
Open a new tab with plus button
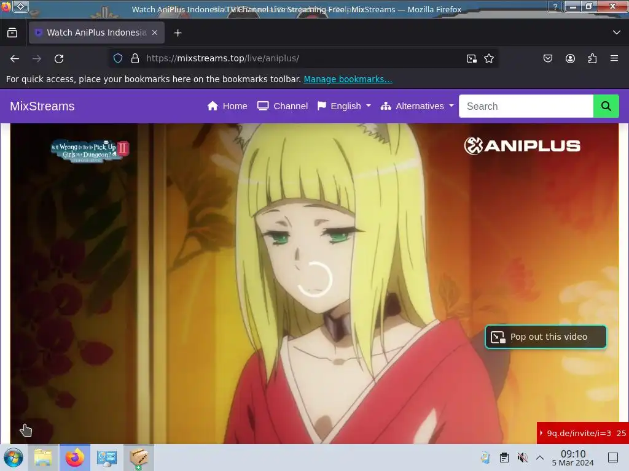(178, 33)
